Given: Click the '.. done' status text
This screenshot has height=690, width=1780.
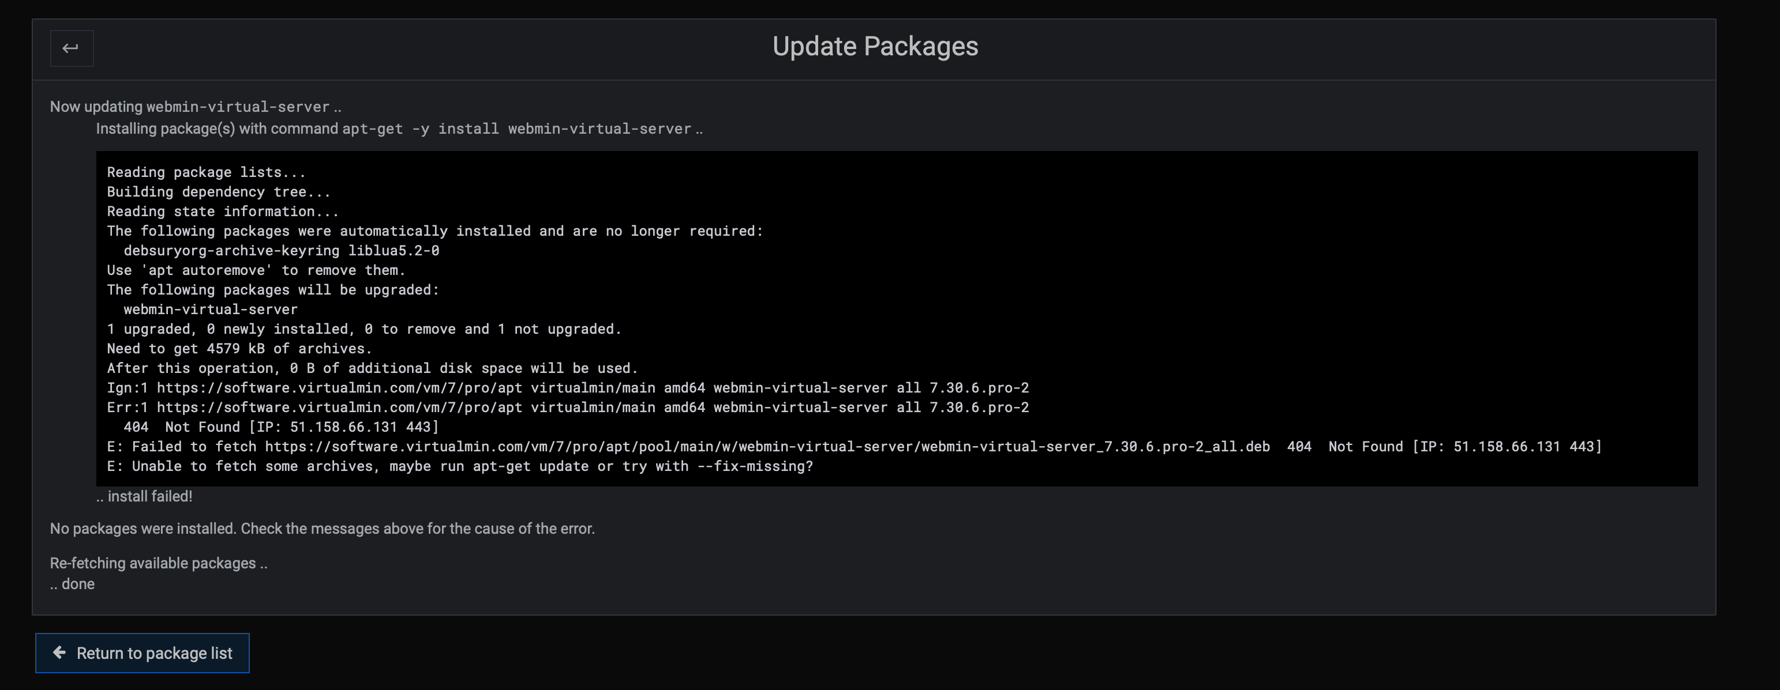Looking at the screenshot, I should pos(72,584).
